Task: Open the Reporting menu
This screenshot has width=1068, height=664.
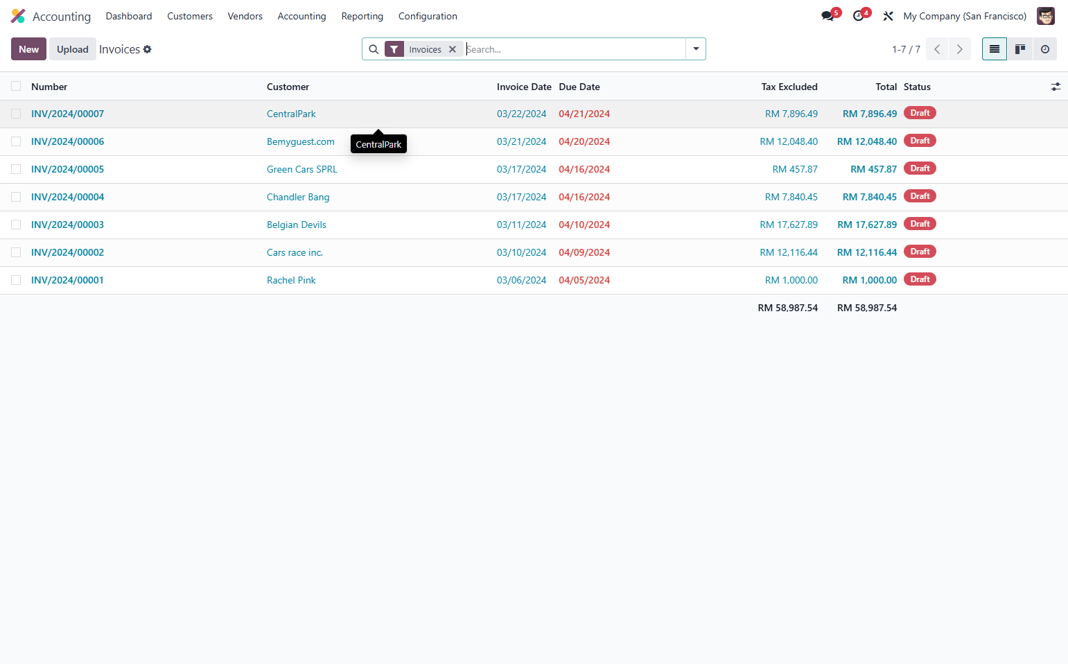Action: coord(362,16)
